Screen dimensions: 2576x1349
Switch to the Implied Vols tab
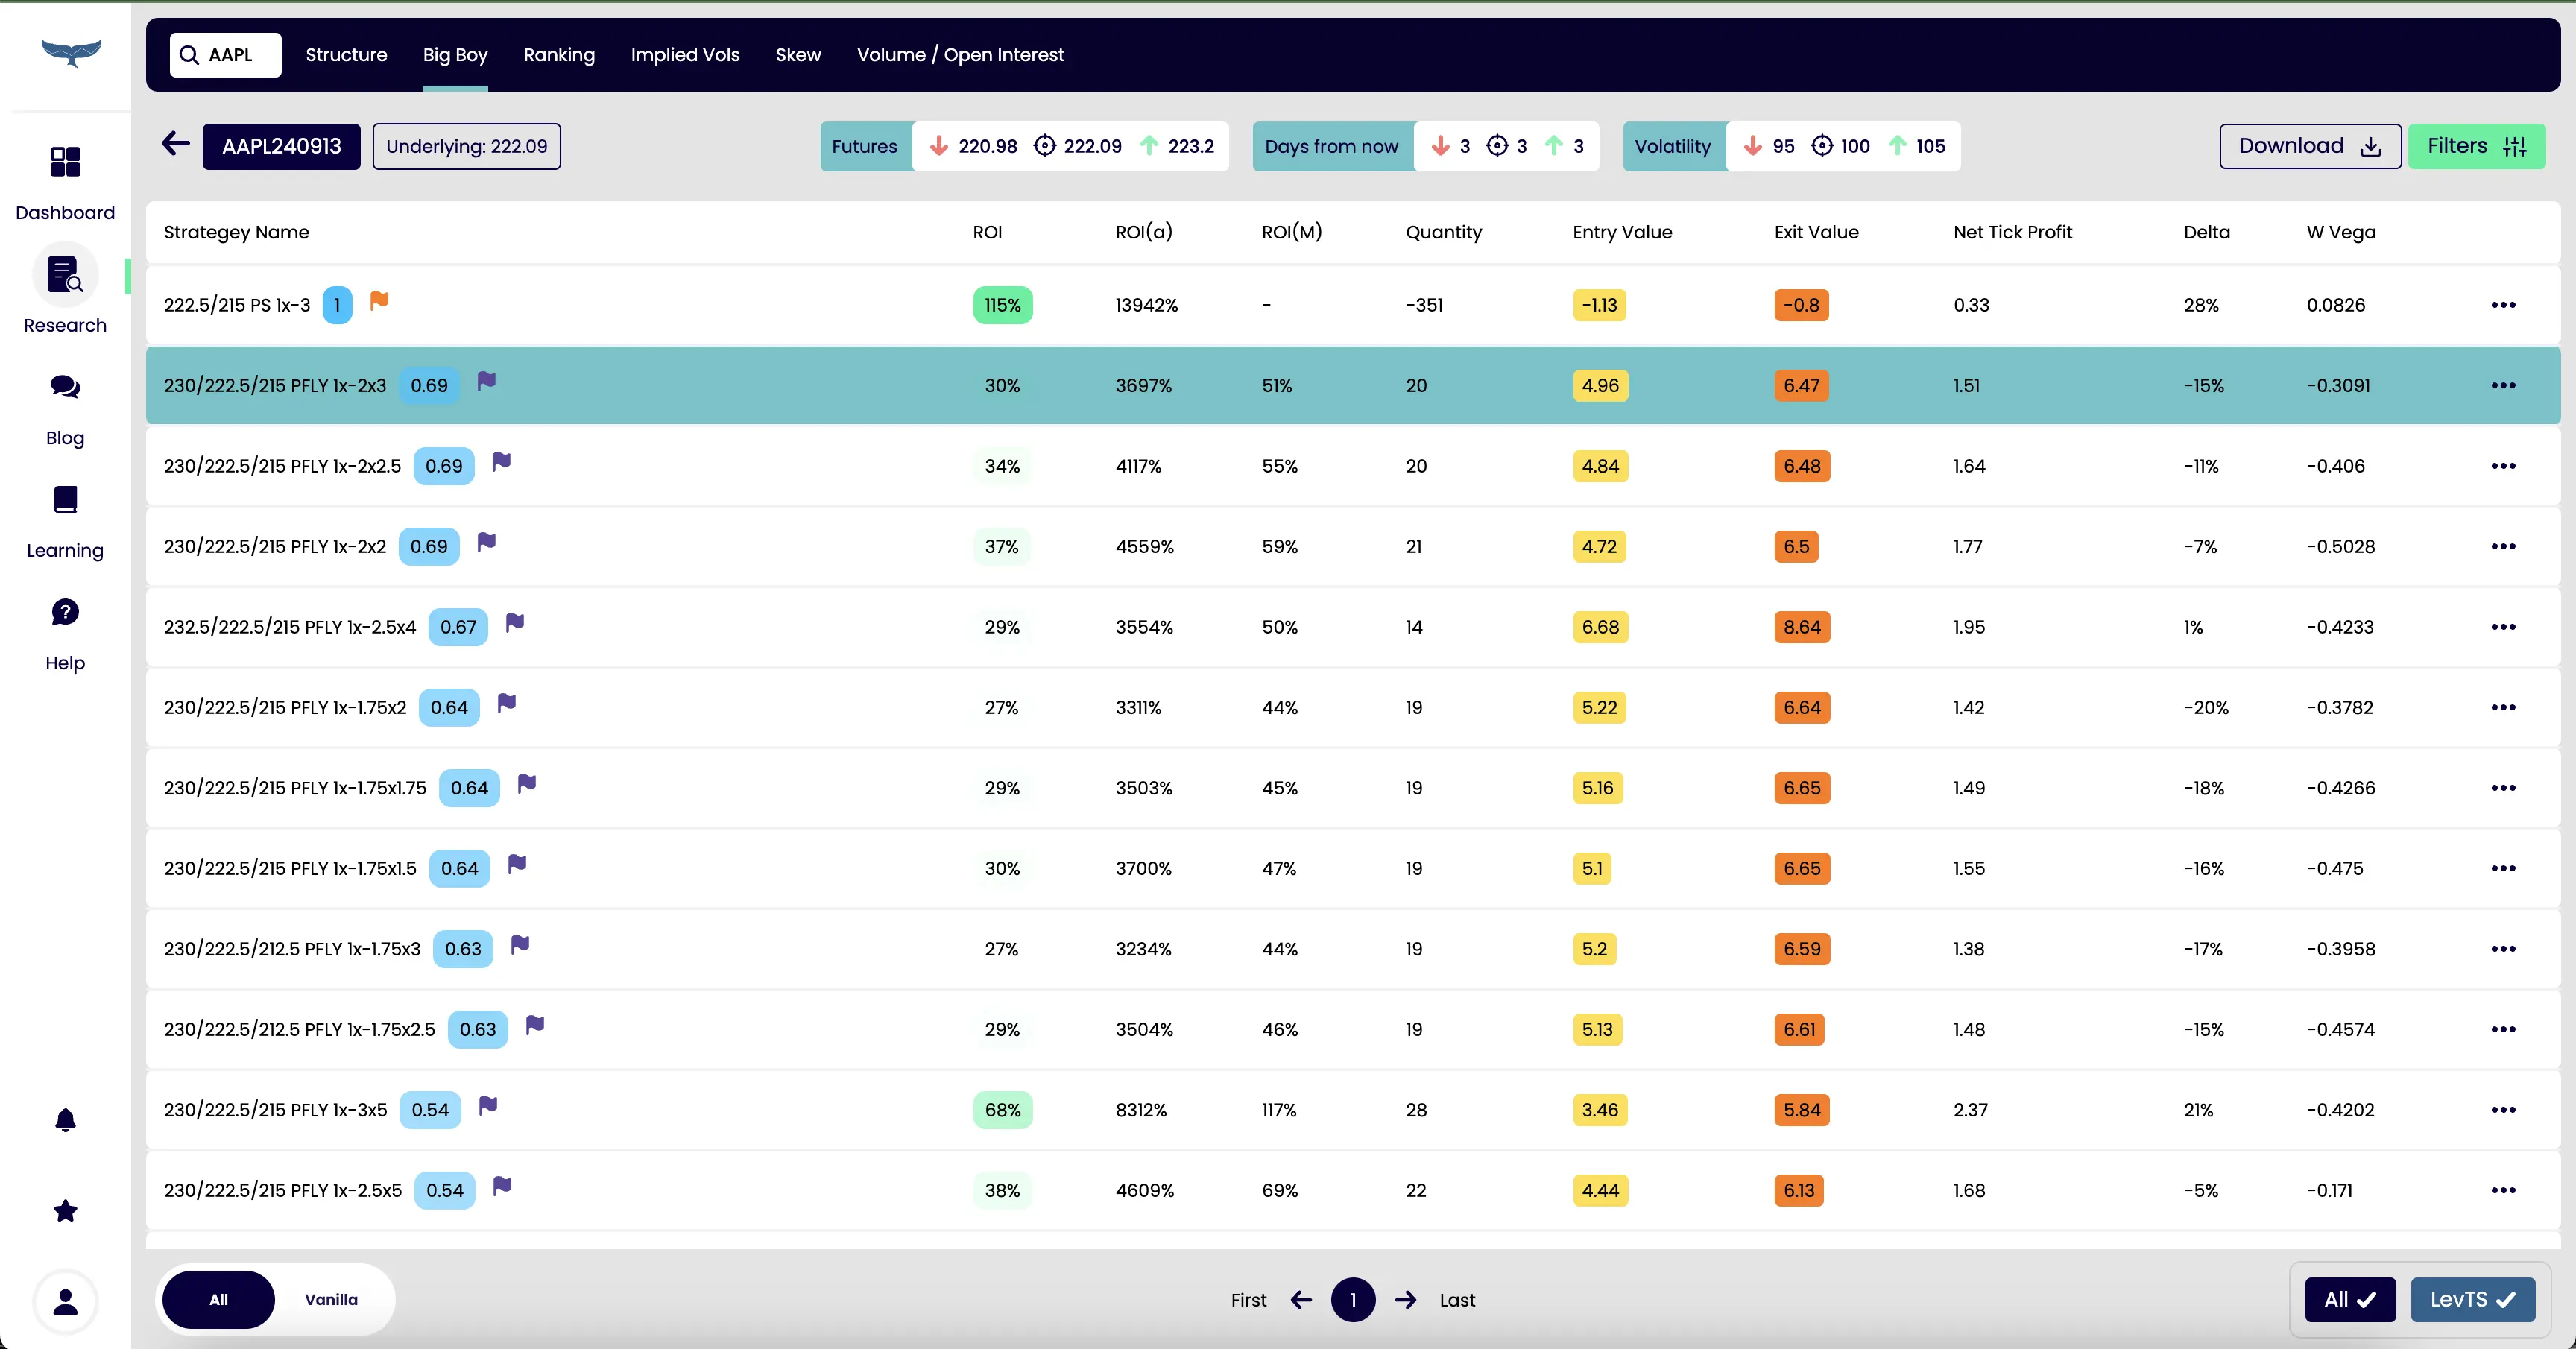tap(685, 55)
